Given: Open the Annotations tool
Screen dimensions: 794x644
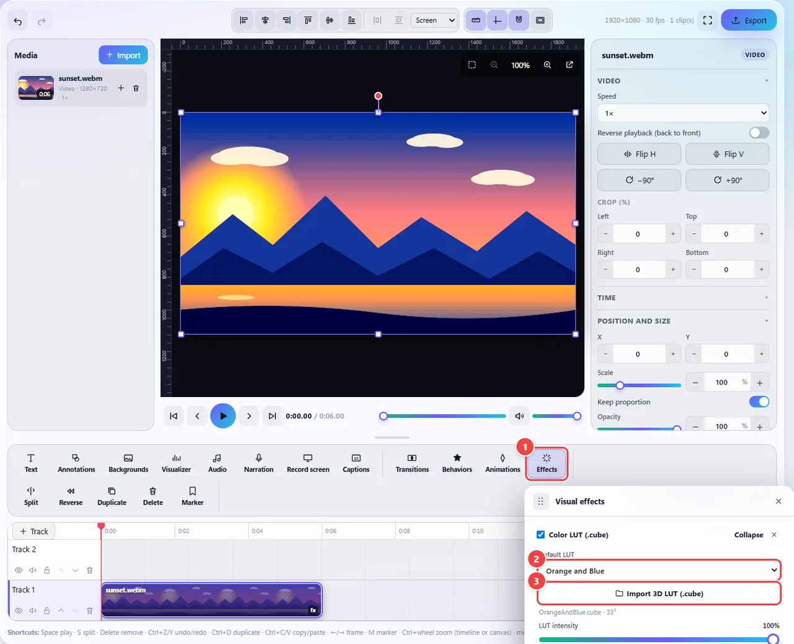Looking at the screenshot, I should coord(76,463).
